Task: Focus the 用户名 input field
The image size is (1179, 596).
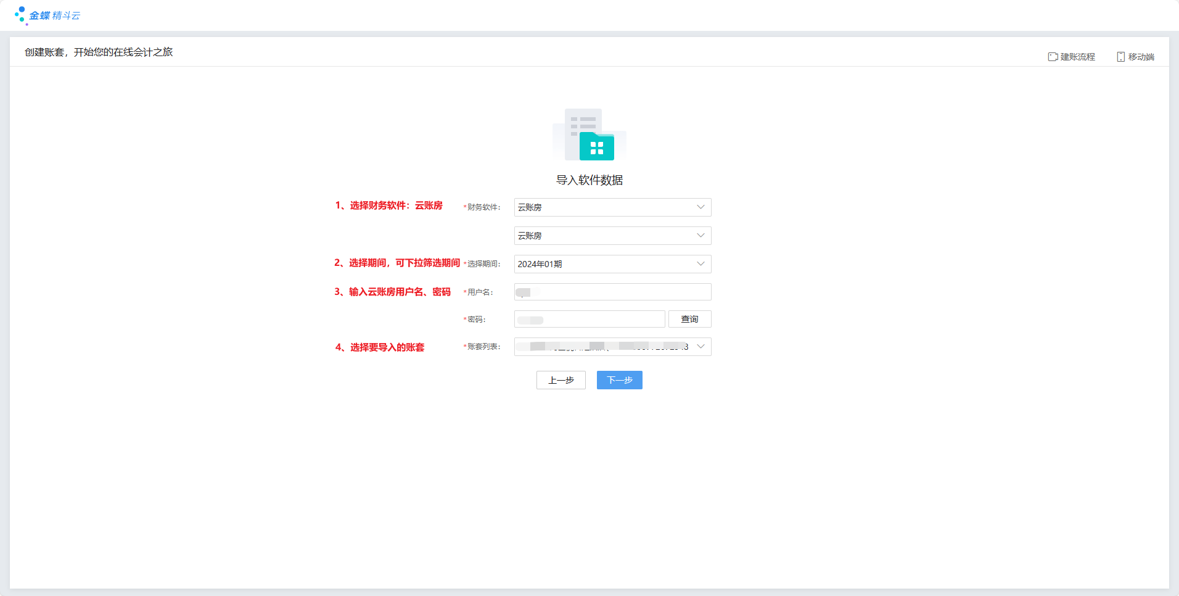Action: 612,292
